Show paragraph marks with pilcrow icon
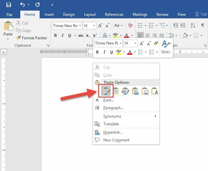 tap(203, 25)
